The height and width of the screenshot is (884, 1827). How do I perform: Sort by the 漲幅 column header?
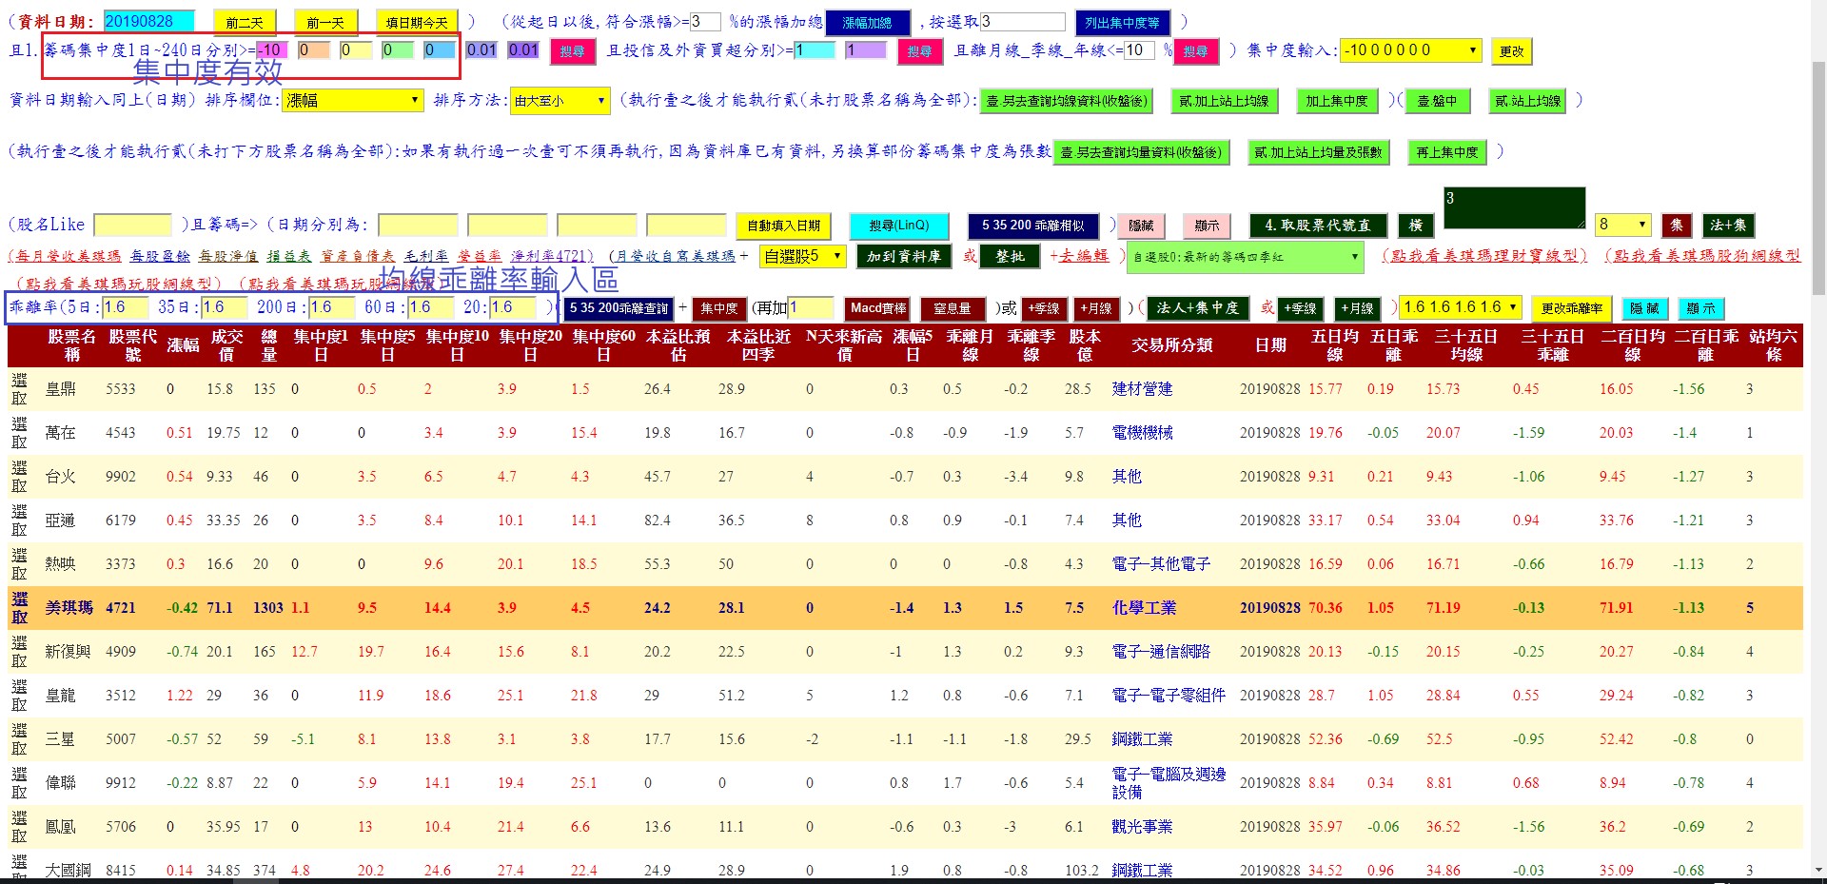click(183, 344)
